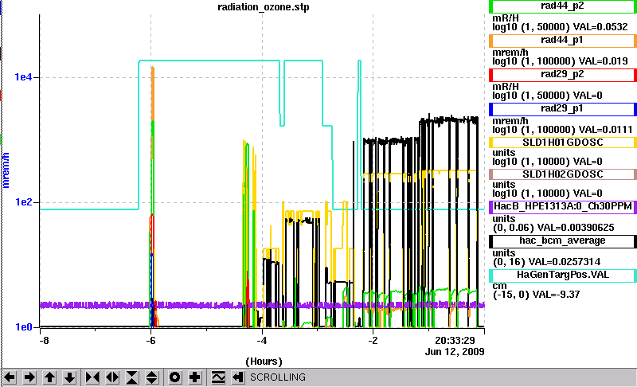Screen dimensions: 637x387
Task: Select the SLD1H01GDOSC yellow legend entry
Action: coord(563,143)
